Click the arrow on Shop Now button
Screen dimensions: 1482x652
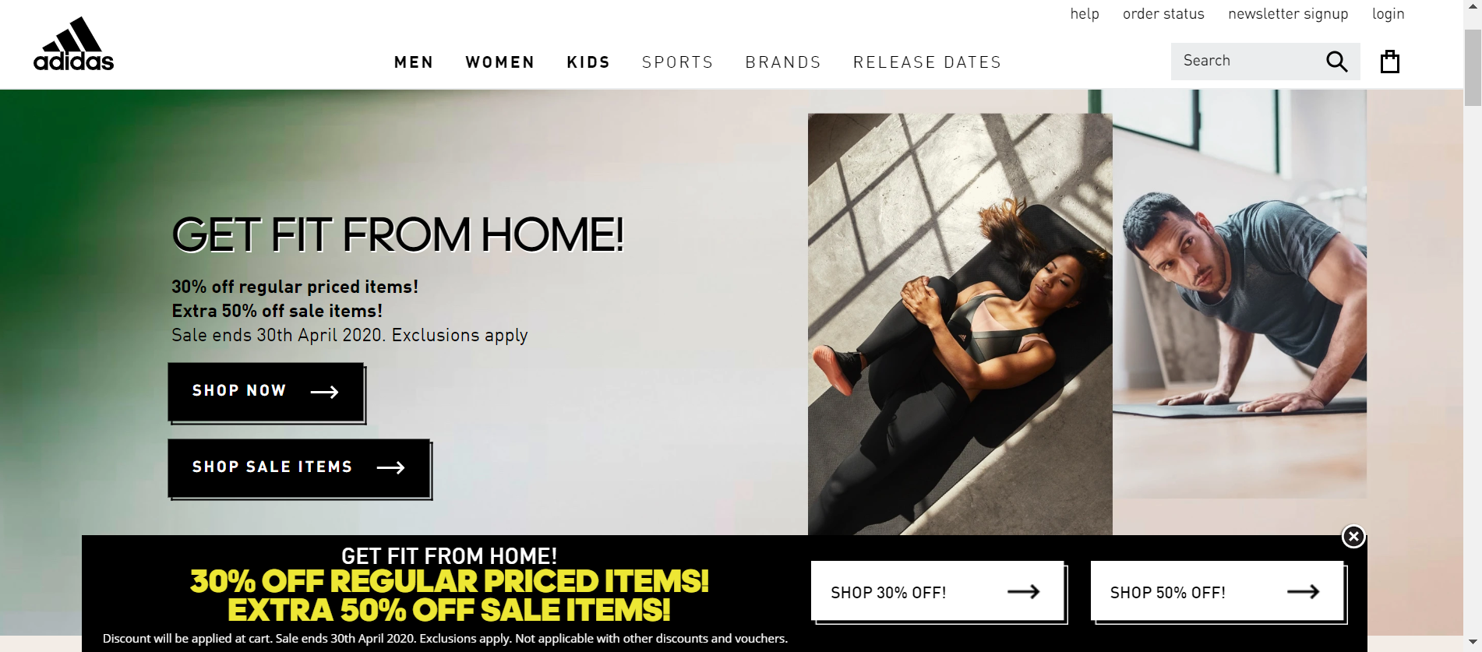[x=324, y=392]
